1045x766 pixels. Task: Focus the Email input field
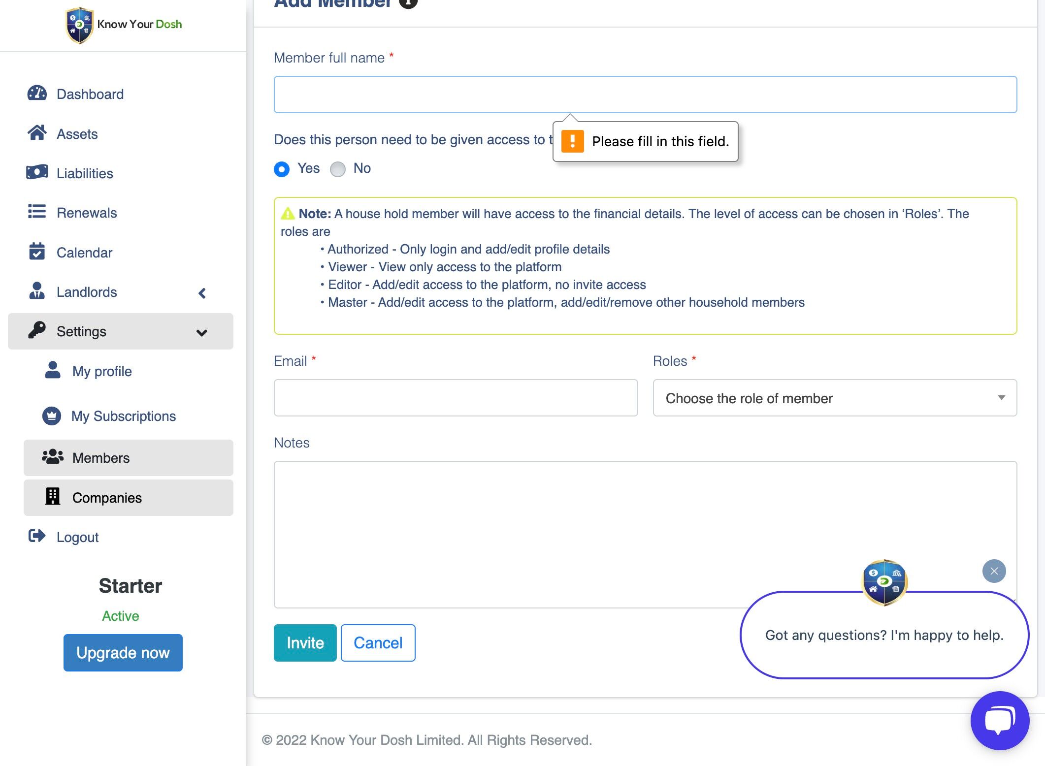click(456, 398)
